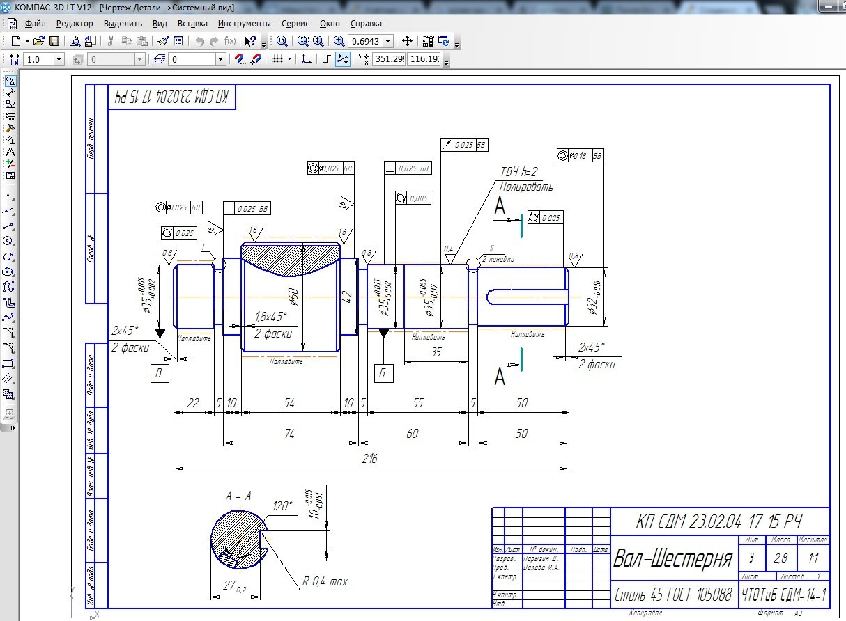
Task: Select the hatching tool in the left panel
Action: (x=9, y=393)
